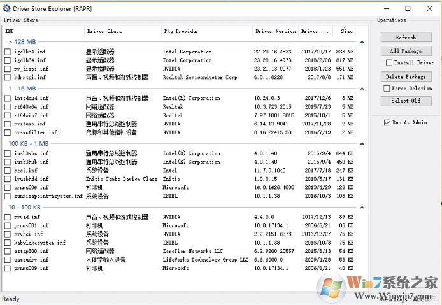Check the zttap300.inf checkbox
Viewport: 442px width, 305px height.
(x=8, y=251)
